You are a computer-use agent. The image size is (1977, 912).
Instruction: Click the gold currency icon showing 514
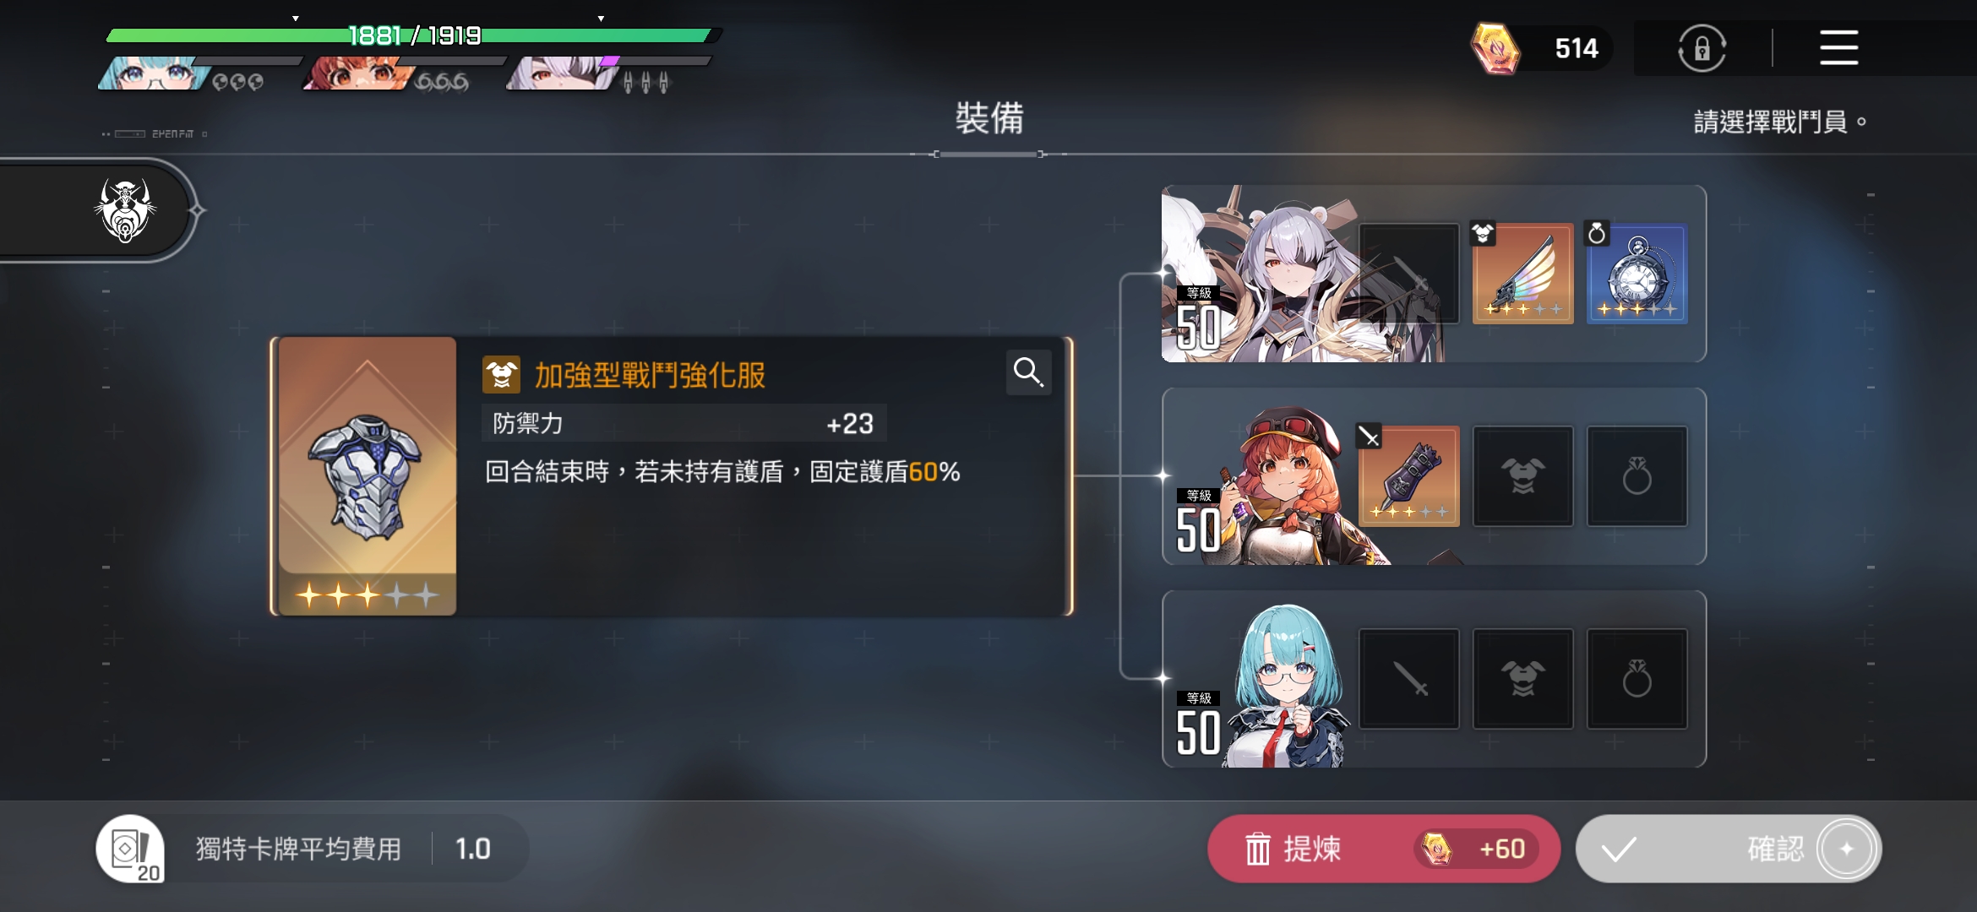pyautogui.click(x=1495, y=48)
